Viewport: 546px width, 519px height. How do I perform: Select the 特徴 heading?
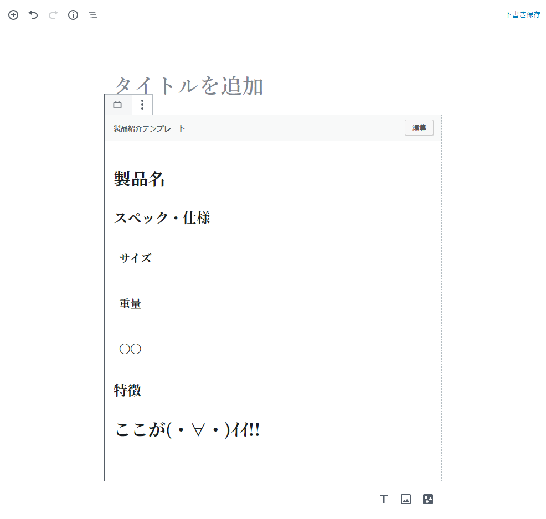(127, 390)
